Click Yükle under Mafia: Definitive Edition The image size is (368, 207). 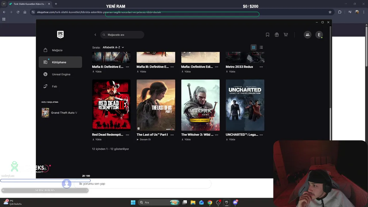pos(186,72)
